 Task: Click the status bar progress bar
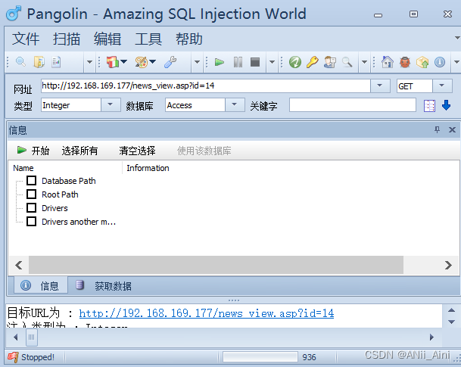pos(260,357)
